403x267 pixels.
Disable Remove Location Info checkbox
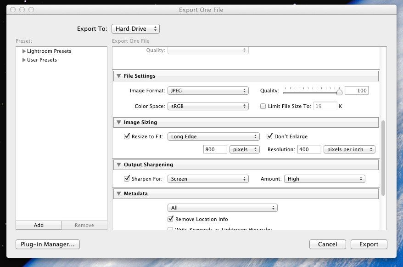(171, 219)
